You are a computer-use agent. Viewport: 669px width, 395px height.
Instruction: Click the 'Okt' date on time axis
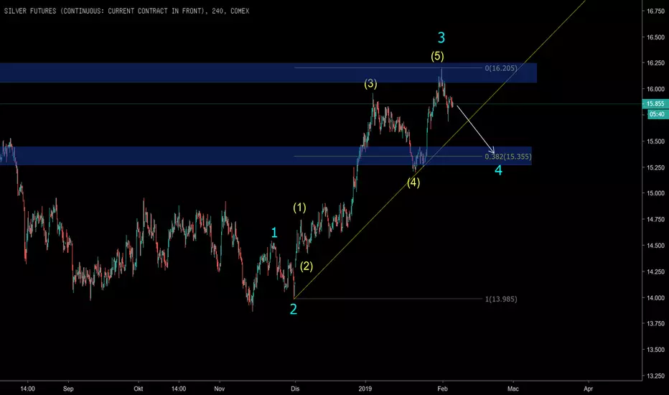139,389
